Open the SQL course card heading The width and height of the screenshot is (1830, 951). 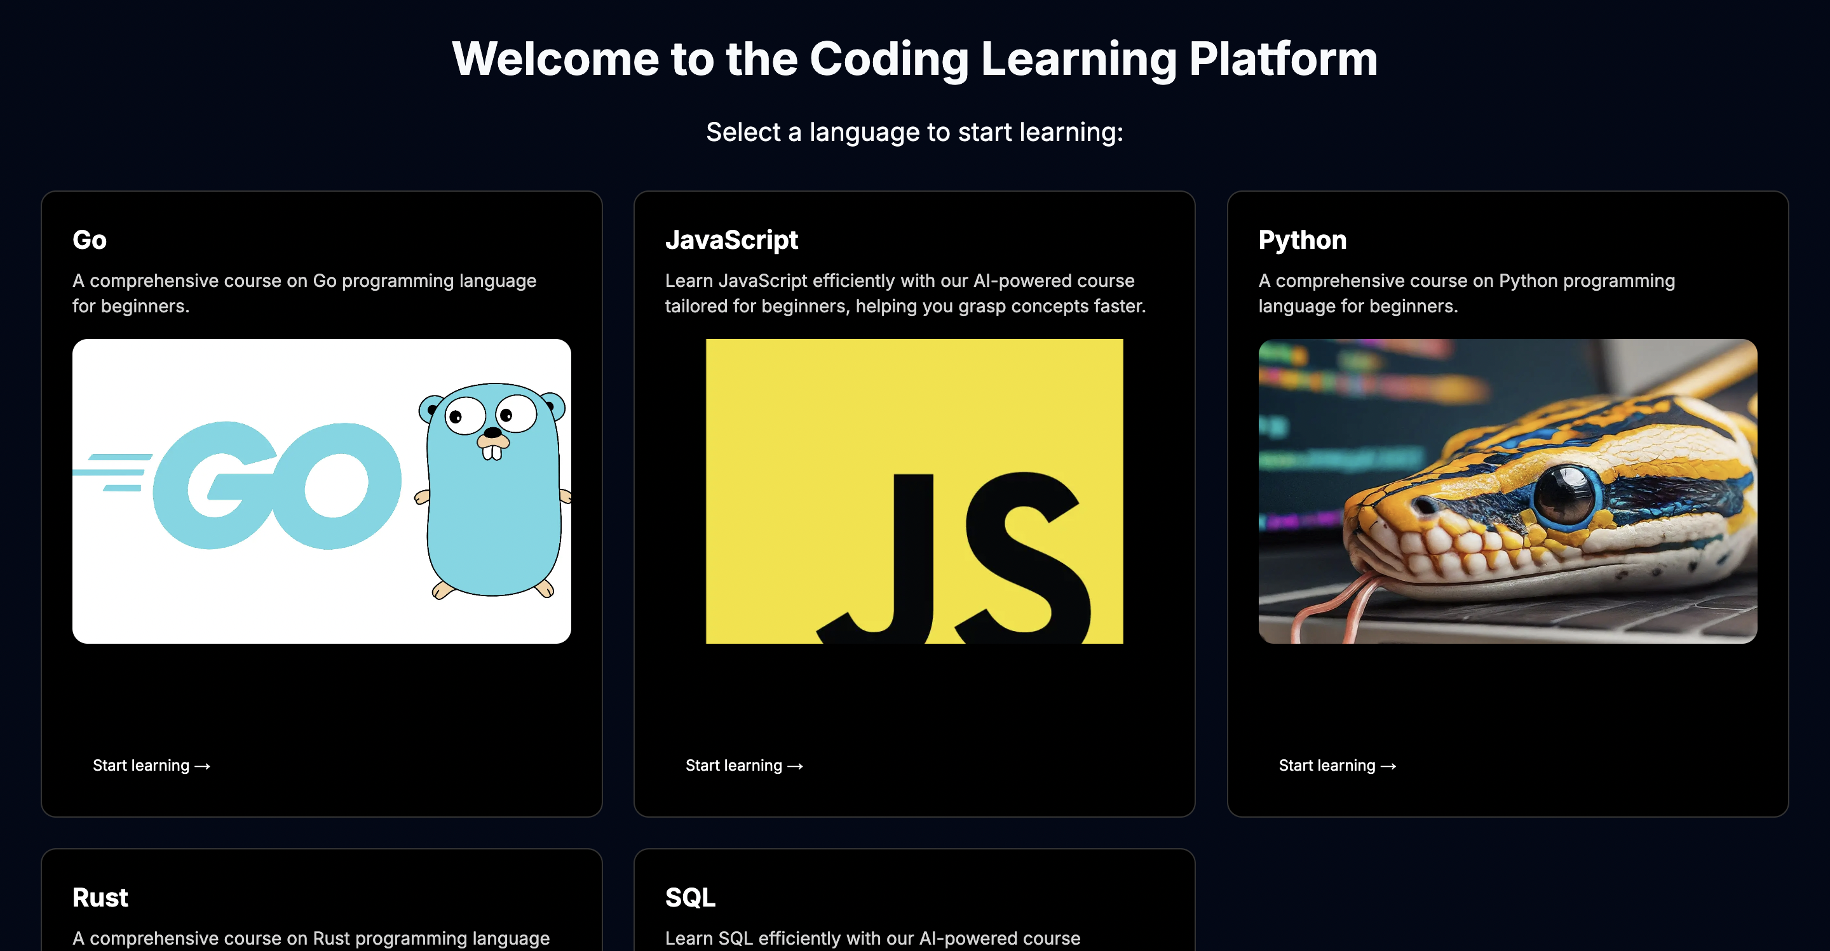click(x=690, y=897)
